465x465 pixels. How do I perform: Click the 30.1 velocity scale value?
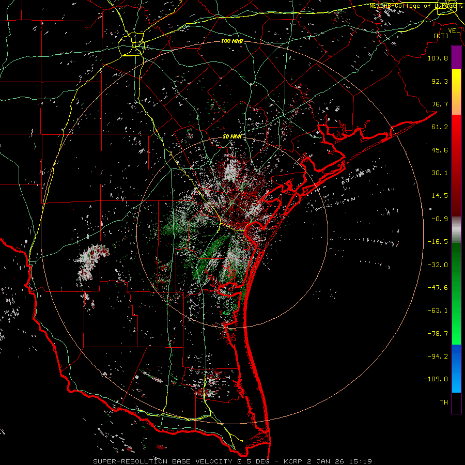440,173
